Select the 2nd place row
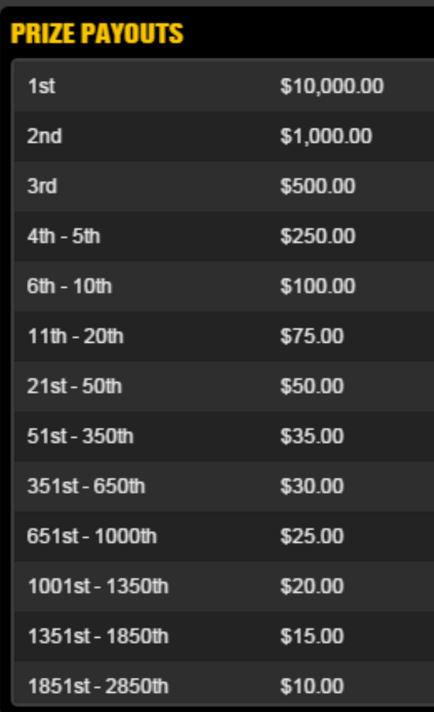Viewport: 434px width, 712px height. coord(224,136)
